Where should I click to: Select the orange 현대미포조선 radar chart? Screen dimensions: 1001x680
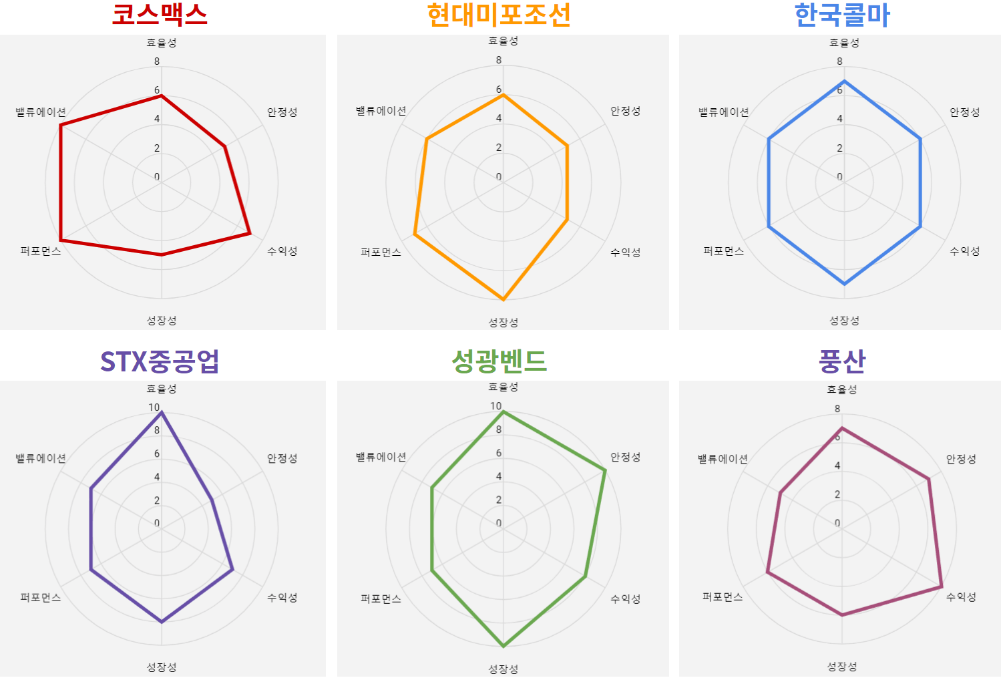[x=503, y=182]
